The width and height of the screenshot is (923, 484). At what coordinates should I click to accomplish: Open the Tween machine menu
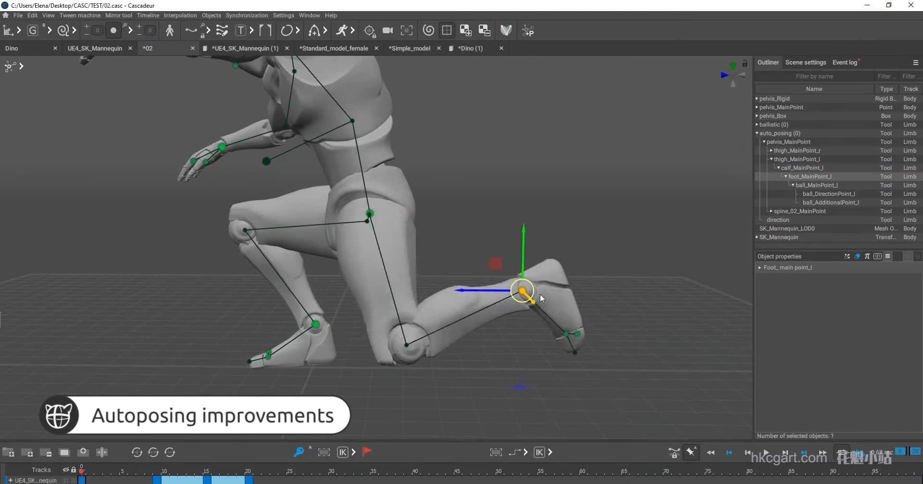click(x=80, y=15)
